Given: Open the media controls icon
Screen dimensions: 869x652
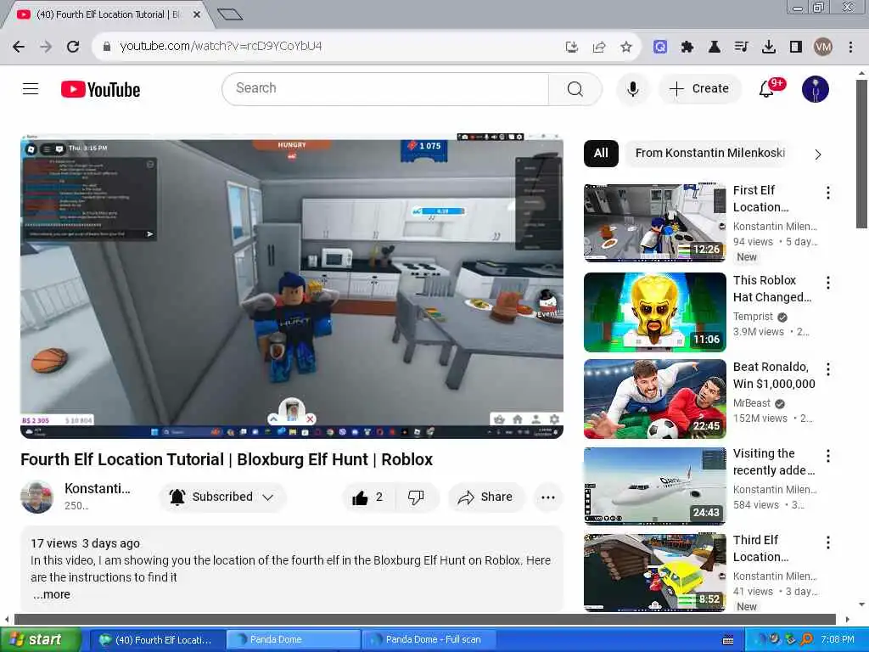Looking at the screenshot, I should click(742, 48).
